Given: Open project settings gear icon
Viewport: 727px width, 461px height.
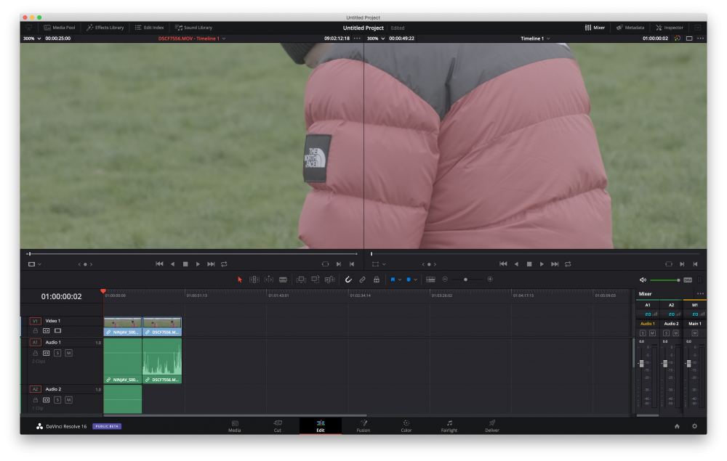Looking at the screenshot, I should coord(694,426).
